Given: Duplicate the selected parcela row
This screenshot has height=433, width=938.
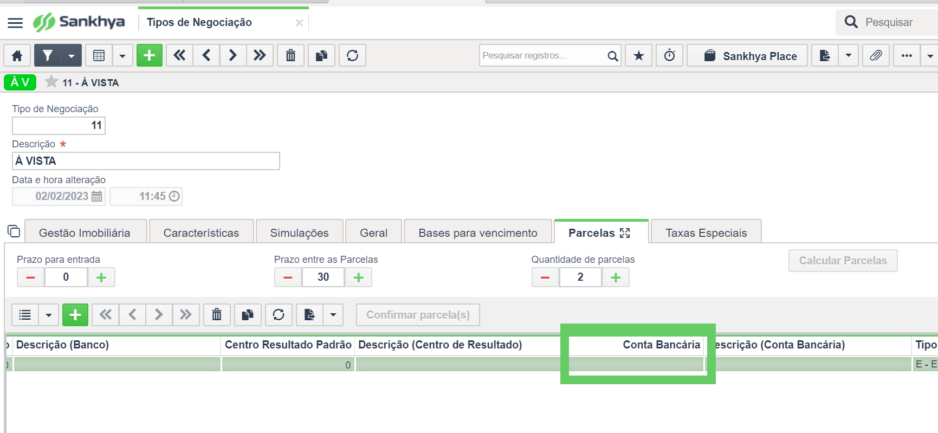Looking at the screenshot, I should pos(248,315).
